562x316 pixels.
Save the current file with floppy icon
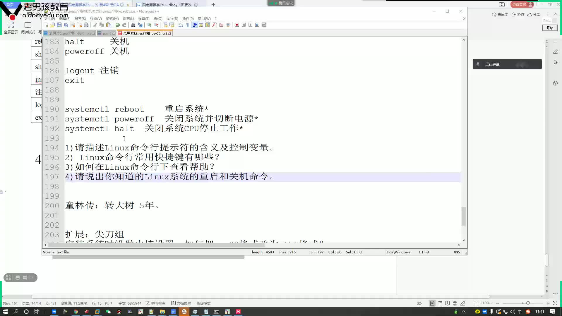59,25
